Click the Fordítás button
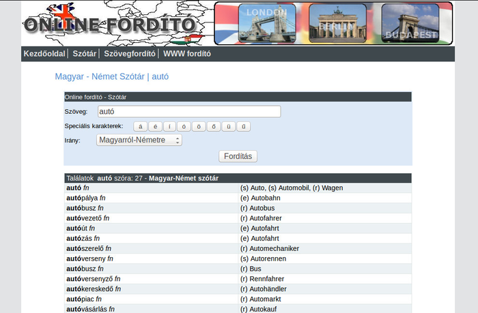The image size is (478, 313). point(238,156)
